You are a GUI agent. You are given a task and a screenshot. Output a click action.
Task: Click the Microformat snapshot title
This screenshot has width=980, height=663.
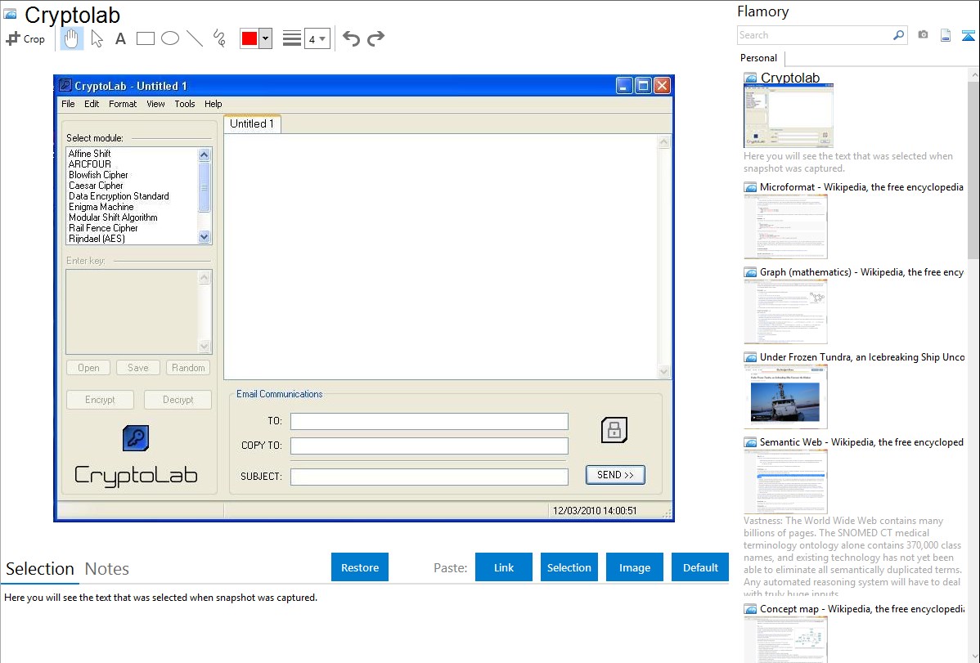coord(861,187)
